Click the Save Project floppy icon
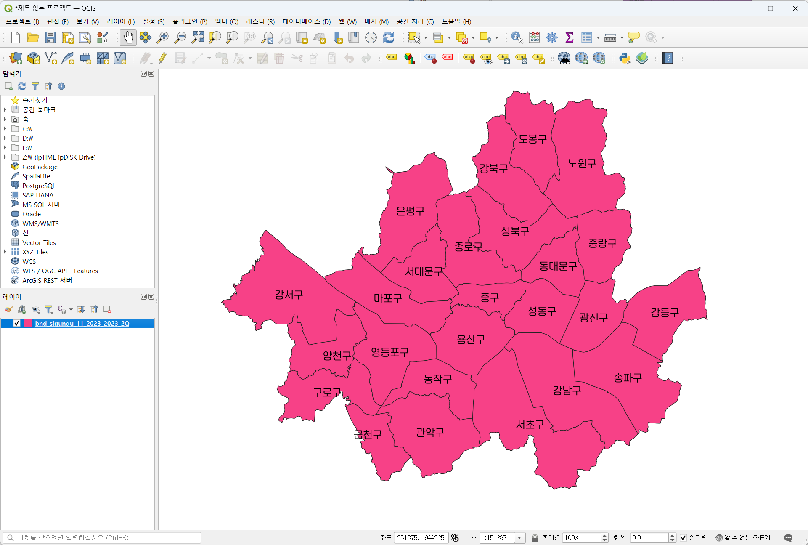The width and height of the screenshot is (808, 545). click(x=50, y=37)
